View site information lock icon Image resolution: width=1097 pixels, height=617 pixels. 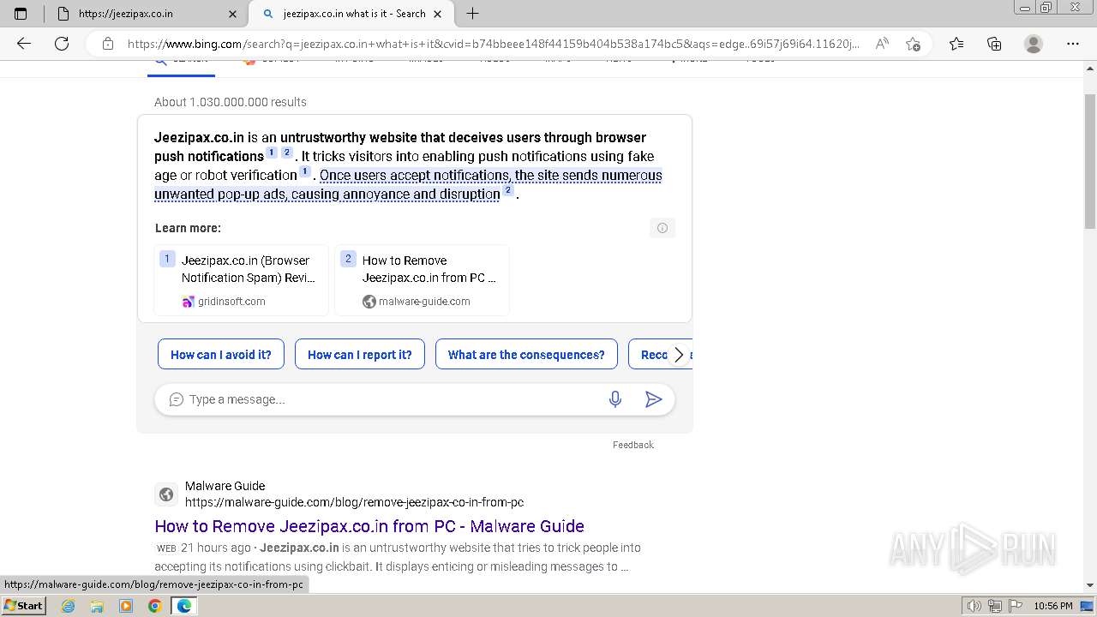(108, 44)
